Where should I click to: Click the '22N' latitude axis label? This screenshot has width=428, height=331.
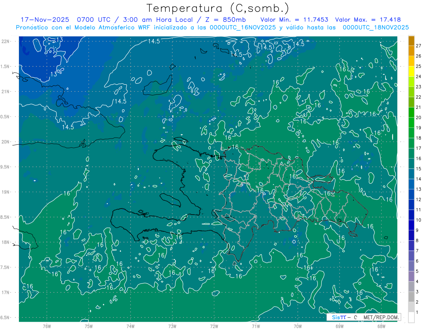5,41
